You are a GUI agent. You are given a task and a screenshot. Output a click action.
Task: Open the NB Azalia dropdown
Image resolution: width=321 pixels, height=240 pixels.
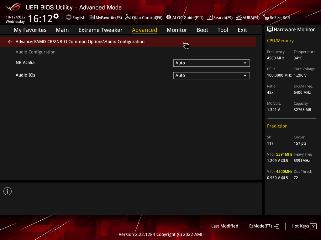pyautogui.click(x=212, y=63)
